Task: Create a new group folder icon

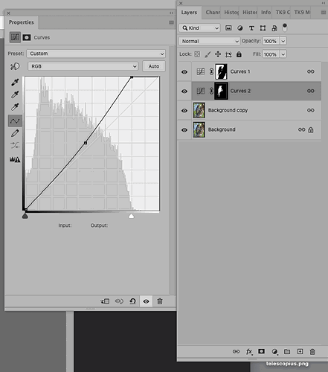Action: pyautogui.click(x=287, y=351)
